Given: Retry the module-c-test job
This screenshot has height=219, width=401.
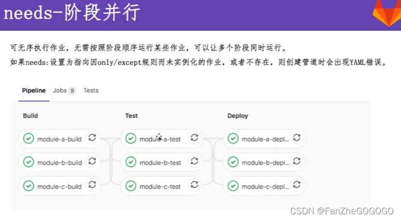Looking at the screenshot, I should tap(194, 185).
